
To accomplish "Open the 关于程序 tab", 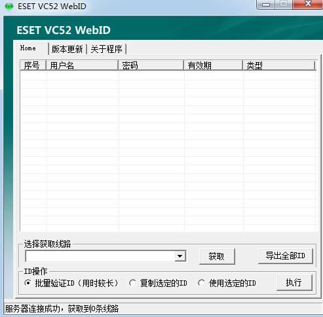I will click(106, 49).
